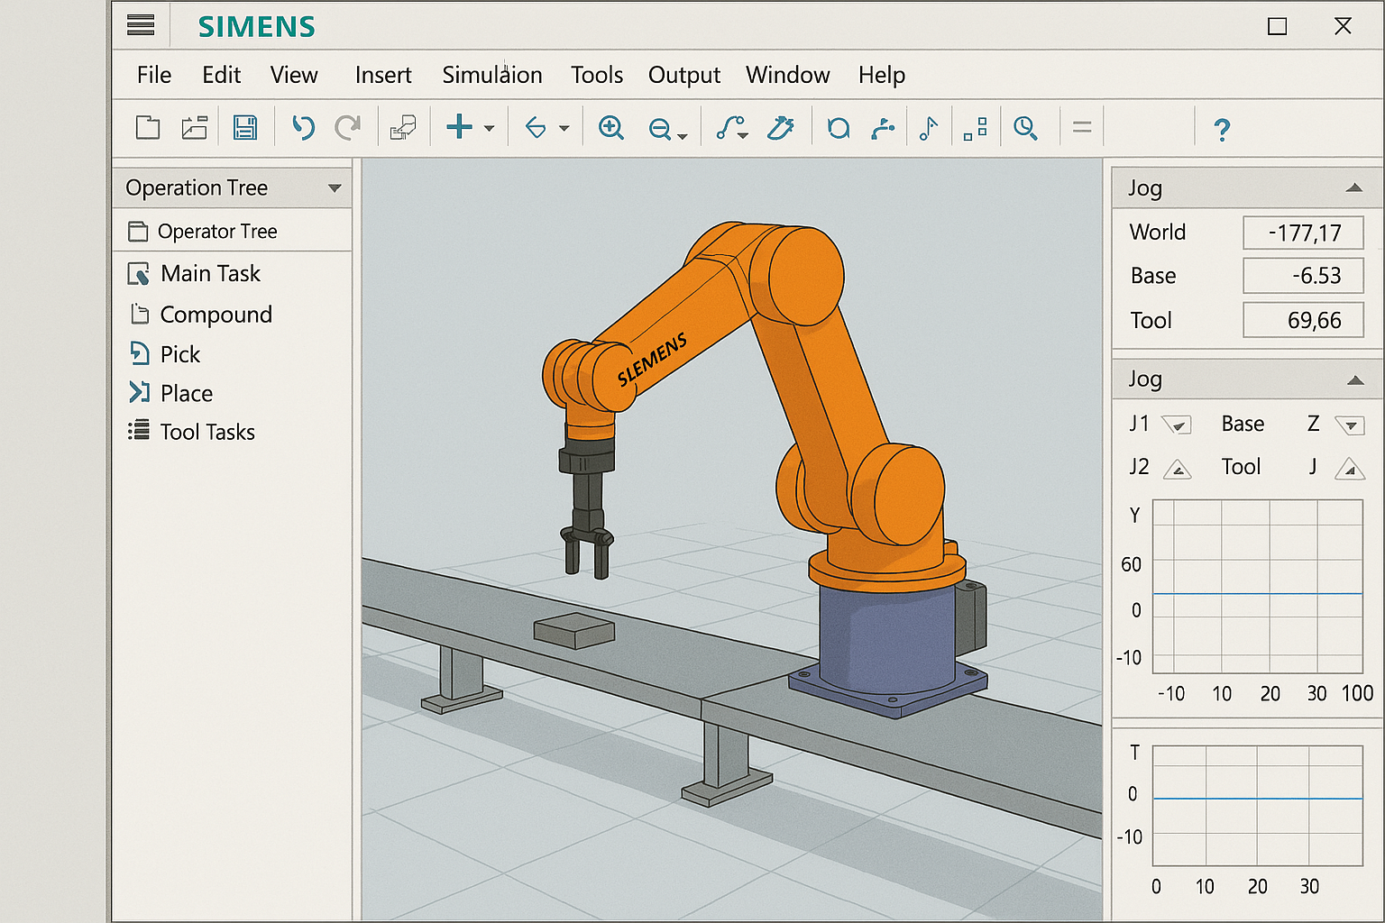1385x923 pixels.
Task: Click the Base label in lower Jog panel
Action: coord(1243,424)
